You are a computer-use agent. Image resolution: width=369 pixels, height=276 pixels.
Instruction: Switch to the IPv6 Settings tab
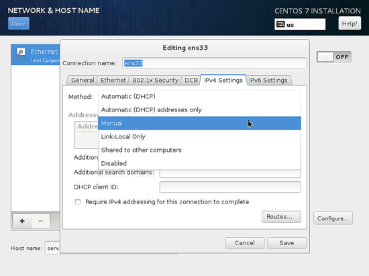coord(268,81)
